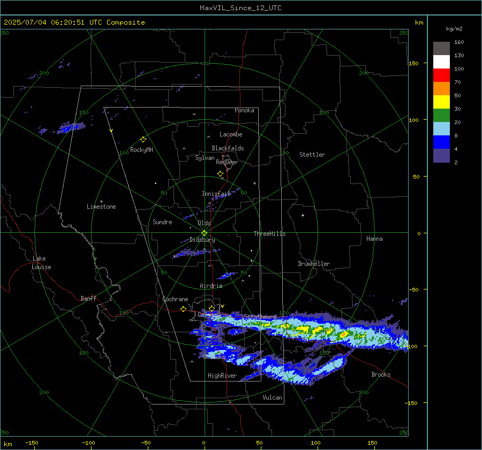The height and width of the screenshot is (450, 482).
Task: Click the MaxVIL_Since_12_UTC title
Action: pos(240,8)
